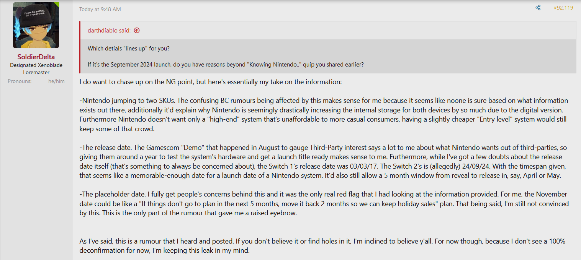Open the SoldierDelta username profile link
This screenshot has width=581, height=260.
pyautogui.click(x=36, y=57)
